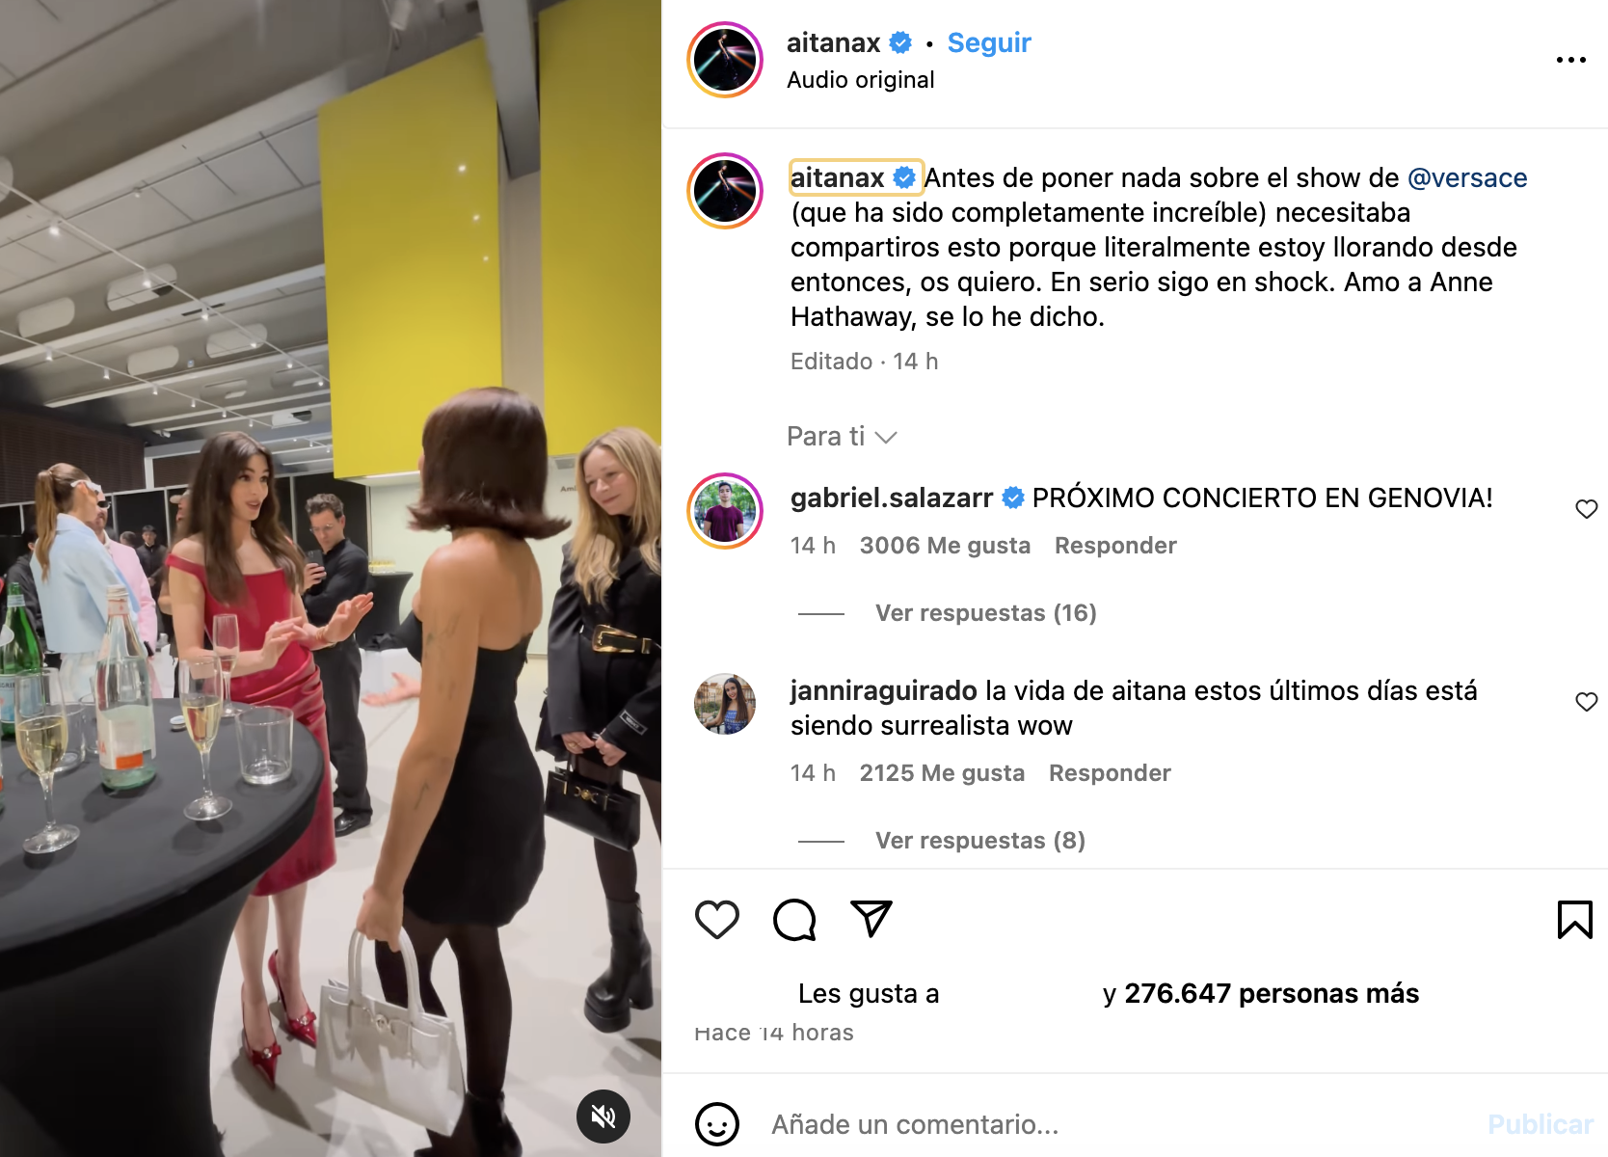
Task: View gabriel.salazarr's profile avatar
Action: 725,511
